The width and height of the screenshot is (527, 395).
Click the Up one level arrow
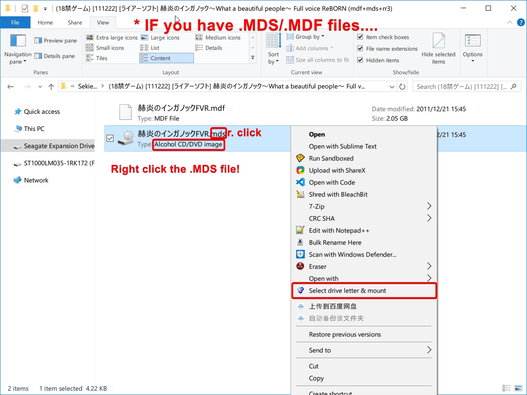point(51,87)
